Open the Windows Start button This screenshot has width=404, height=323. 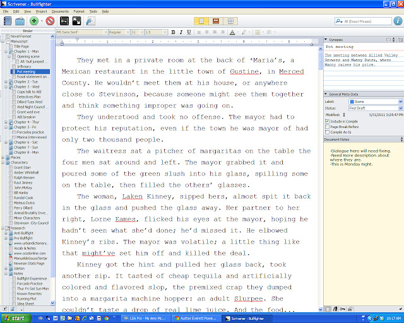tap(15, 319)
